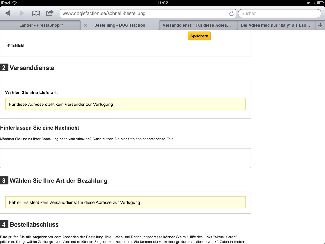The width and height of the screenshot is (325, 244).
Task: Tap the 11:02 clock in status bar
Action: pyautogui.click(x=162, y=3)
